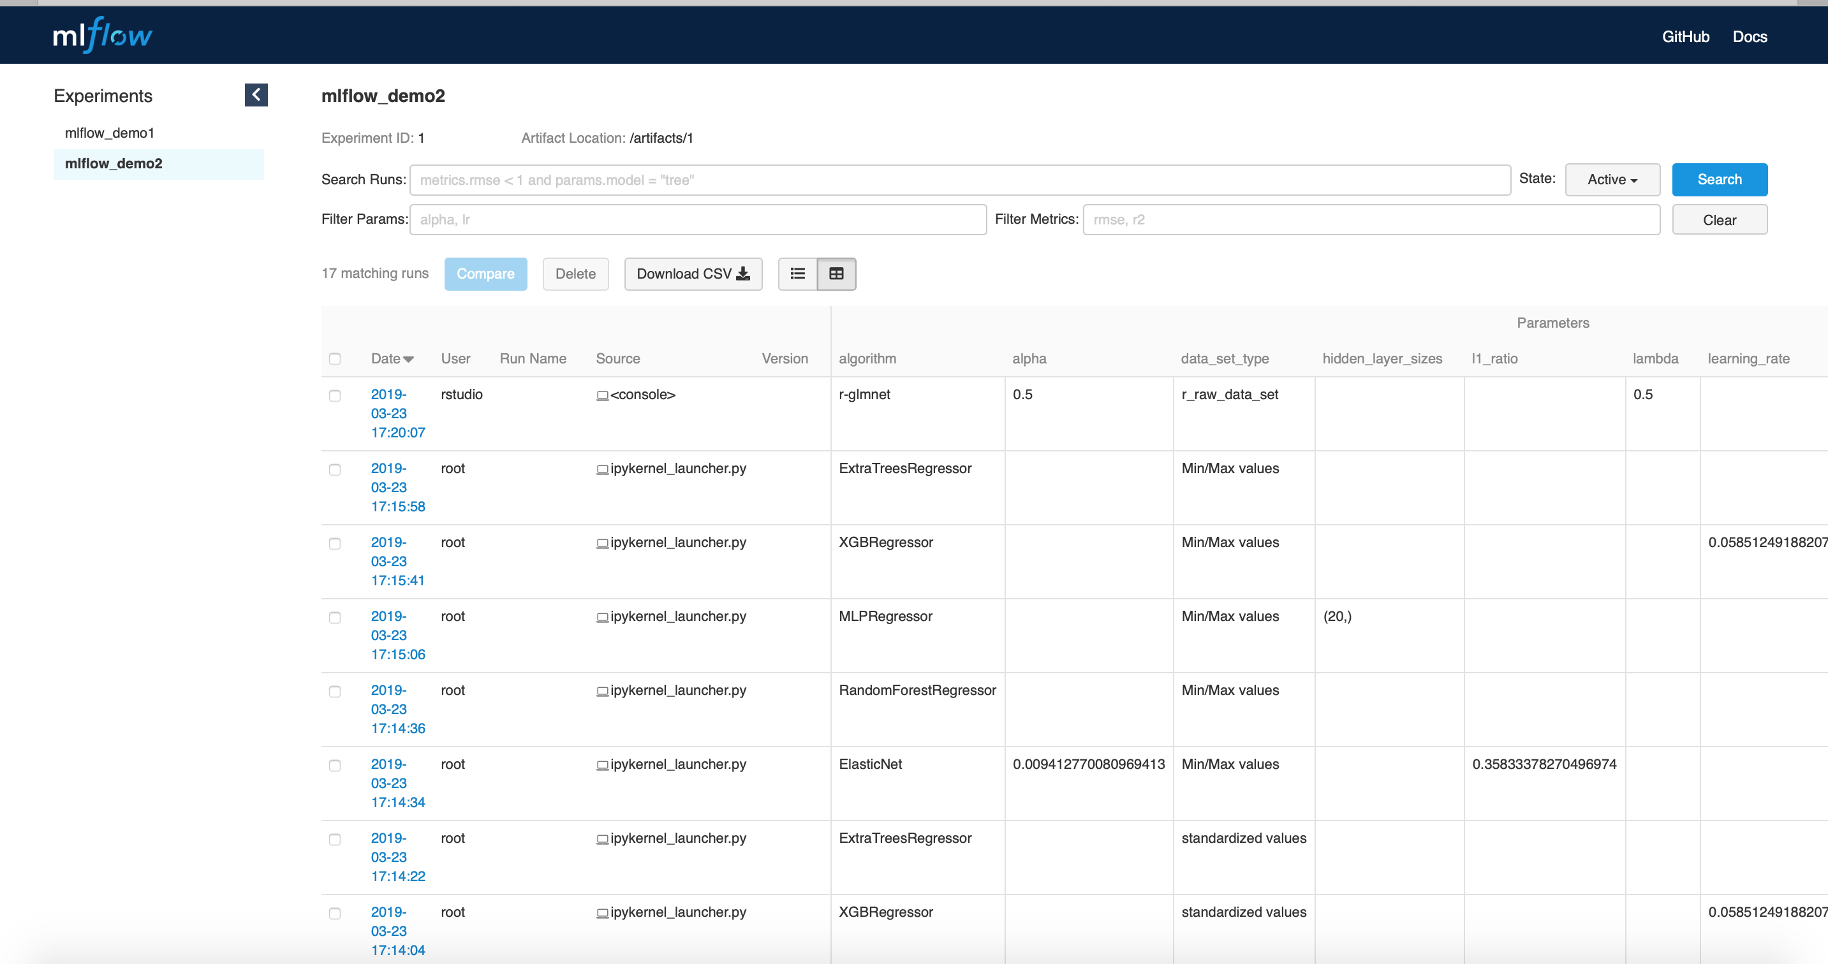Click the MLflow logo

coord(102,36)
